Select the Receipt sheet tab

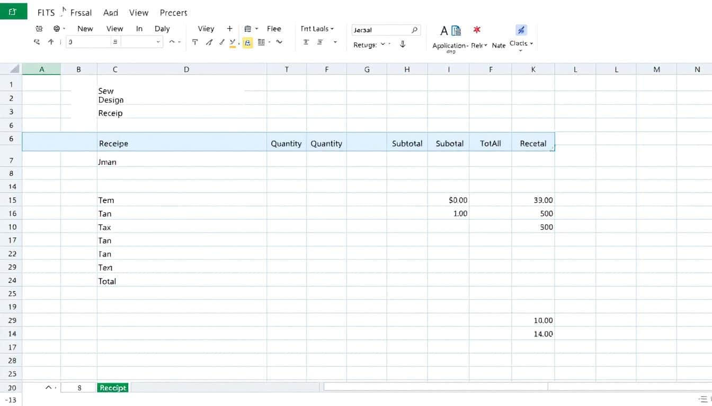pos(113,387)
